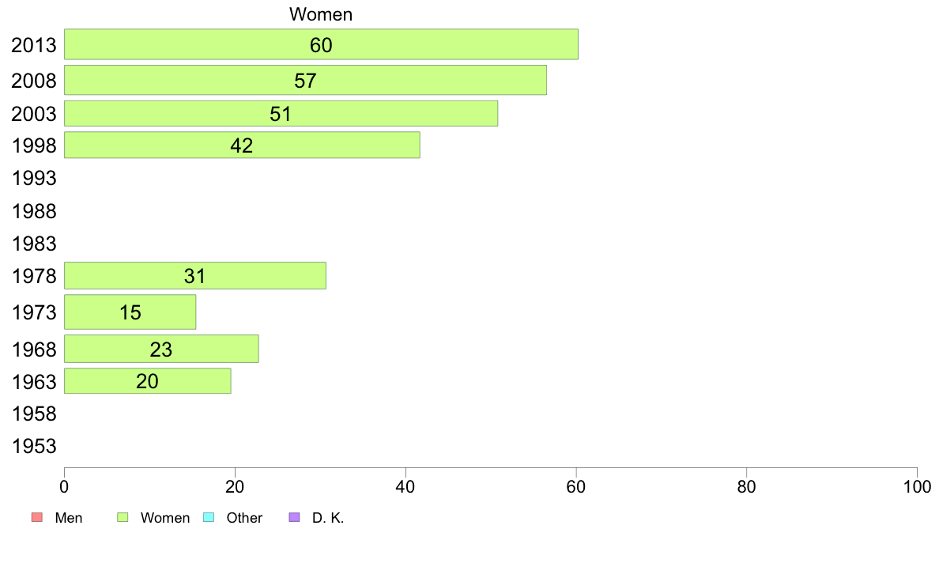
Task: Click the 40 tick on x-axis
Action: (x=405, y=486)
